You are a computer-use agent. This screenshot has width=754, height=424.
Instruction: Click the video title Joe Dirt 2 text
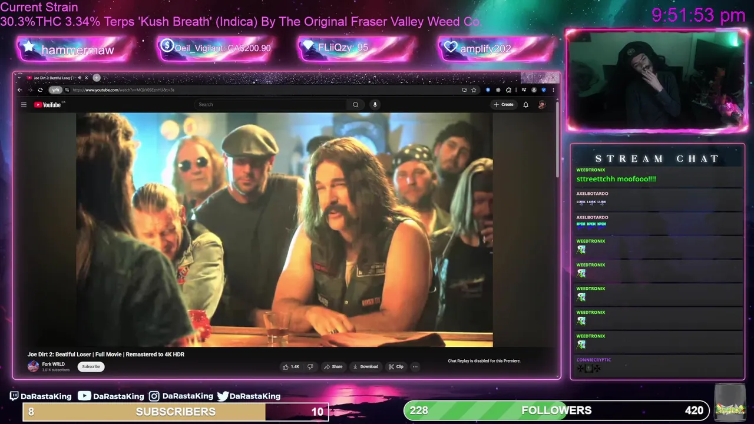pyautogui.click(x=106, y=355)
